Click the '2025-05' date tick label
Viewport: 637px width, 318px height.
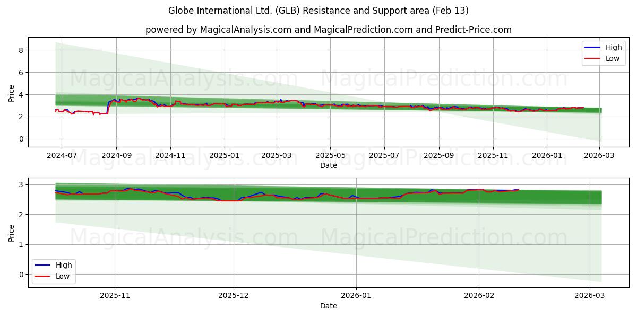pyautogui.click(x=331, y=156)
